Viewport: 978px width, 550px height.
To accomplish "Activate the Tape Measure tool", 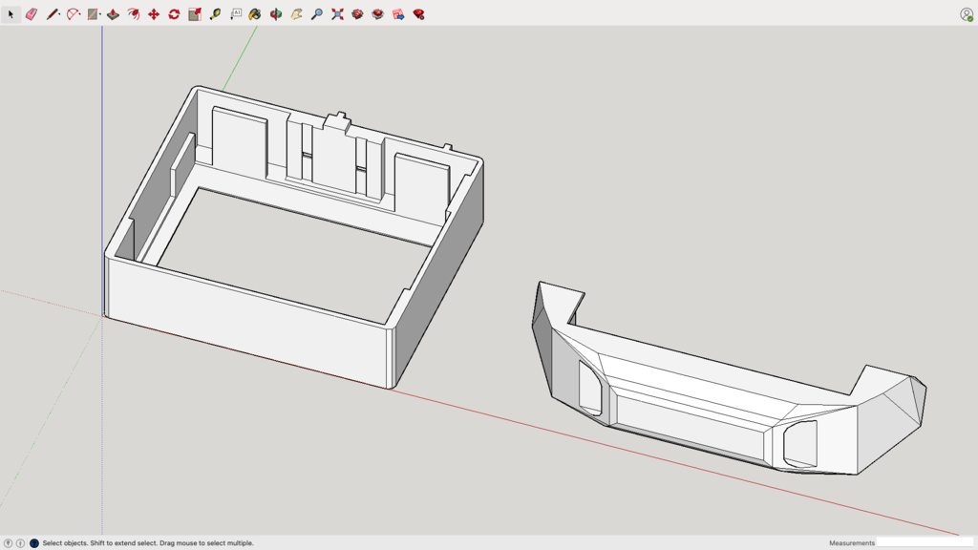I will 215,14.
